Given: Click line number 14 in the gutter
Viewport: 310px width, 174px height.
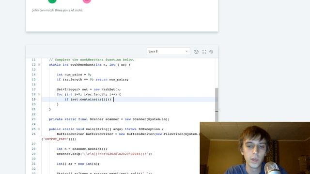Looking at the screenshot, I should 33,74.
